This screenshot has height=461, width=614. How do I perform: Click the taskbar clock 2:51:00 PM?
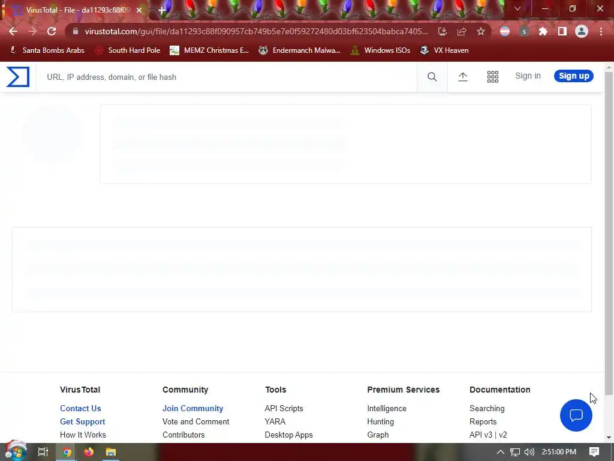pyautogui.click(x=559, y=452)
